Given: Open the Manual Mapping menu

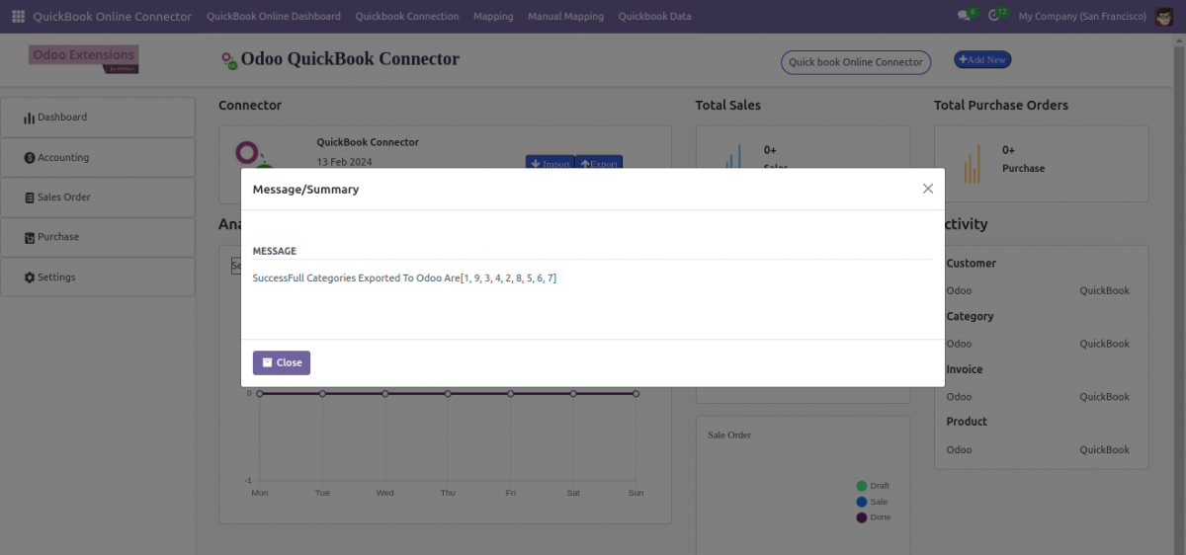Looking at the screenshot, I should tap(565, 17).
